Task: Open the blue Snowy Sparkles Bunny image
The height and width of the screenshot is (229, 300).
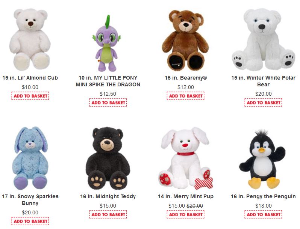Action: (x=30, y=158)
